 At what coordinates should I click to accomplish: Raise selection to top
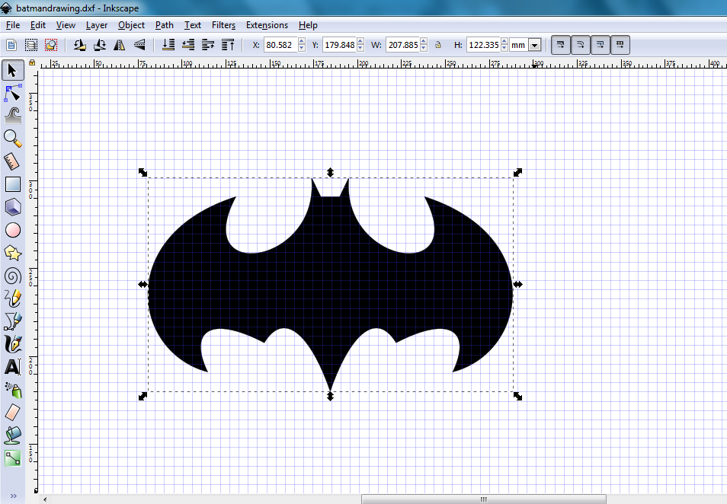[228, 45]
